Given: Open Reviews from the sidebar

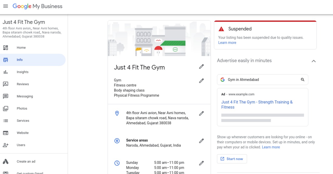Looking at the screenshot, I should tap(33, 84).
